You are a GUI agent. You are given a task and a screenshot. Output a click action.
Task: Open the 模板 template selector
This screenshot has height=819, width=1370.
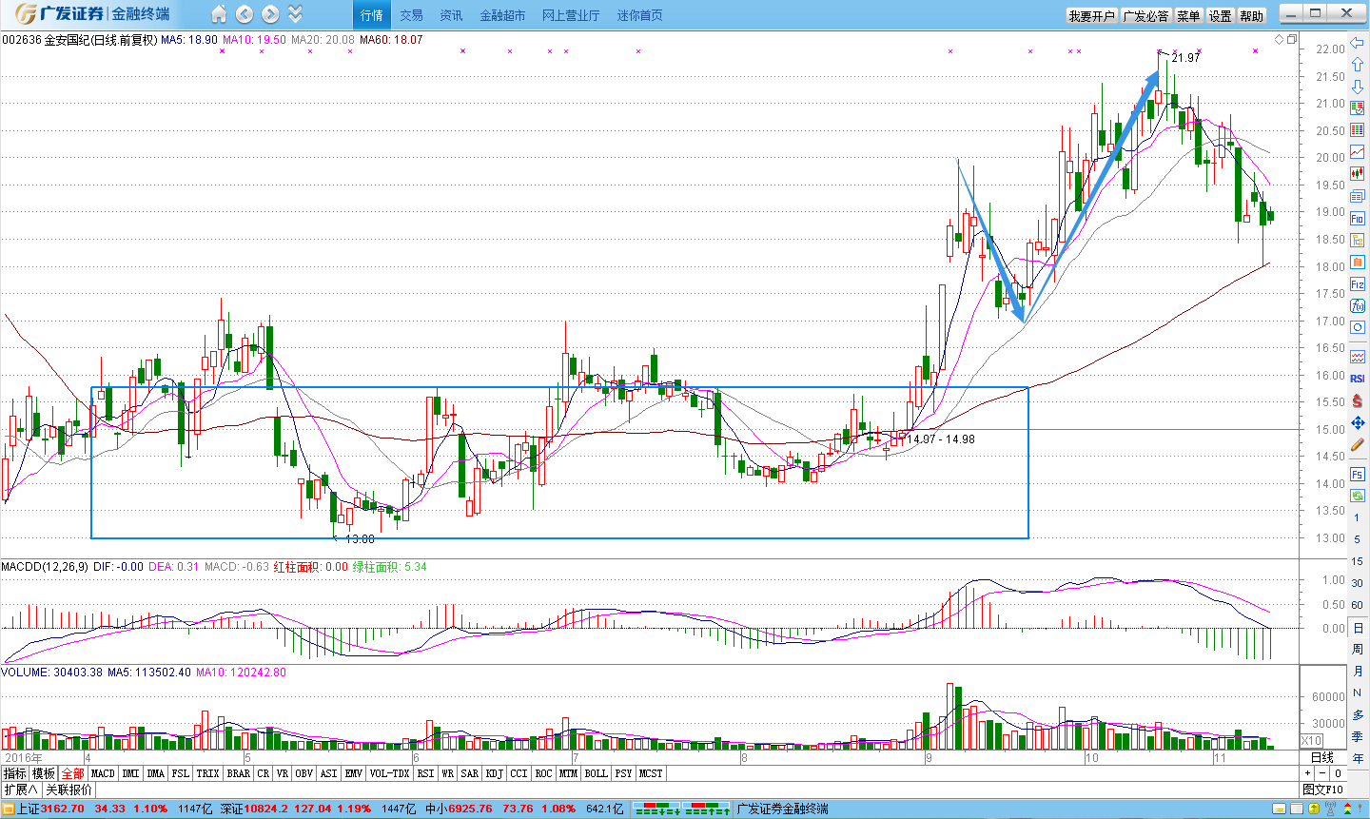coord(44,773)
